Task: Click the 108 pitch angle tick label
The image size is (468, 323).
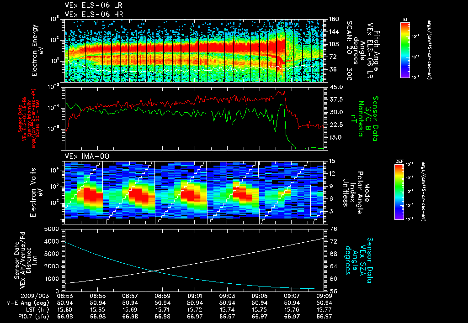Action: (333, 44)
